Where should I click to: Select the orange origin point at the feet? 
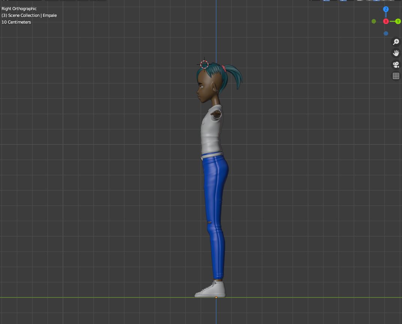pos(216,297)
